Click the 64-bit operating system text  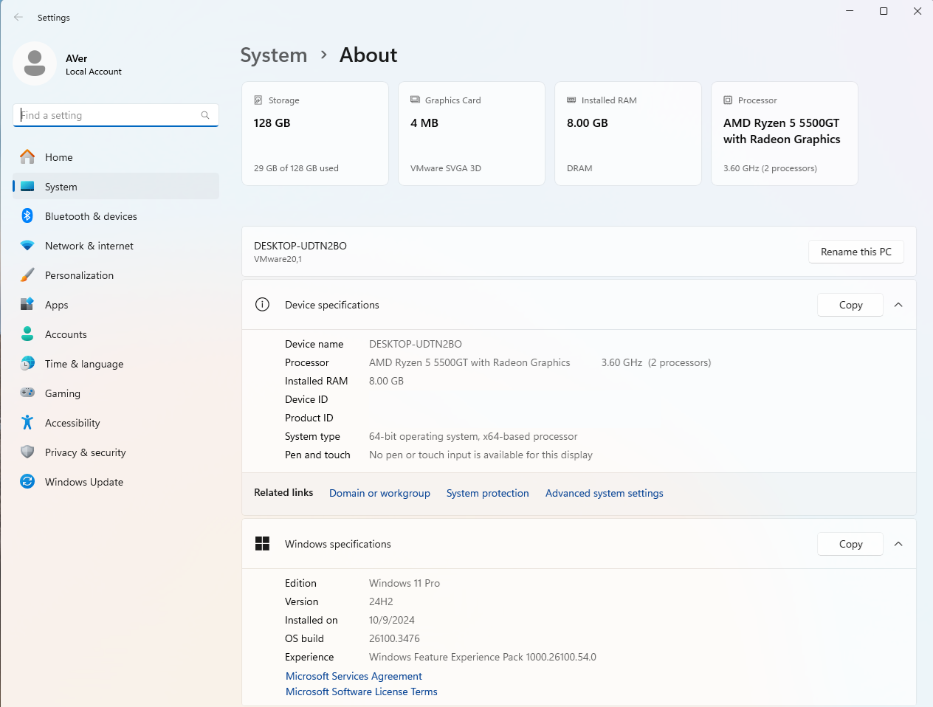tap(473, 436)
